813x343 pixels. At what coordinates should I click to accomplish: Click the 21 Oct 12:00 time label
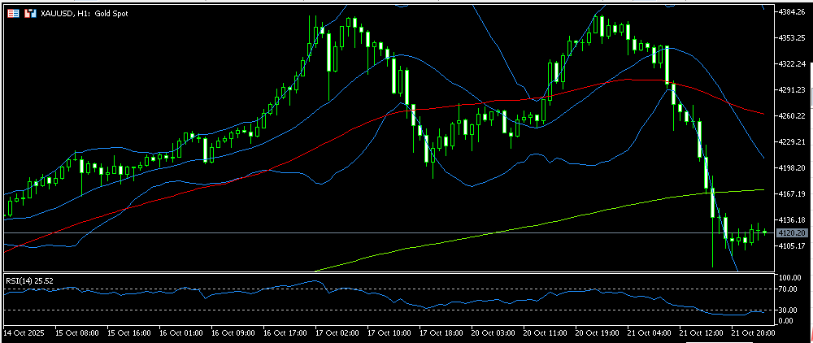click(701, 332)
